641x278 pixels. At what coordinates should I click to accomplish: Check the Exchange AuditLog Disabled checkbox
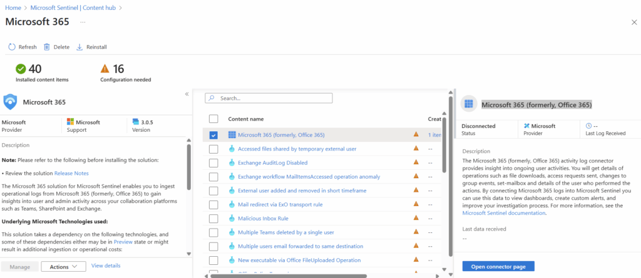213,163
